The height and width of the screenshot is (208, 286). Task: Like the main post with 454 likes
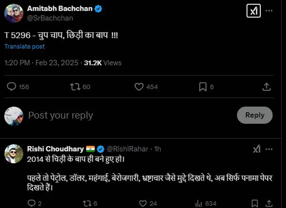click(139, 87)
